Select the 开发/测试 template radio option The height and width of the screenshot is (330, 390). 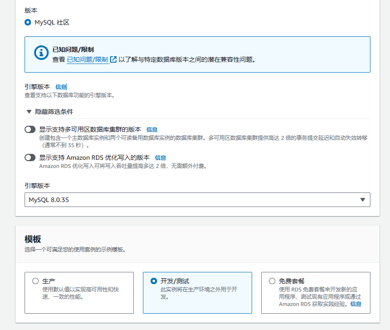(154, 281)
